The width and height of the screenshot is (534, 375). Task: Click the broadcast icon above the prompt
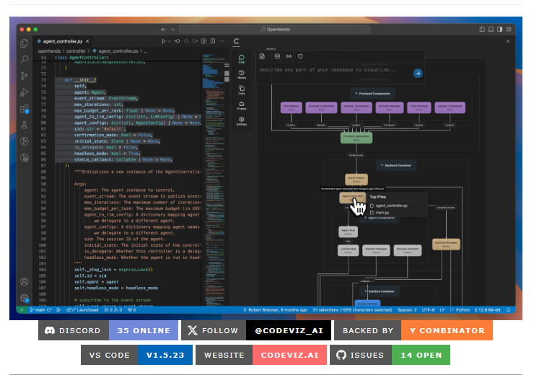[x=289, y=56]
